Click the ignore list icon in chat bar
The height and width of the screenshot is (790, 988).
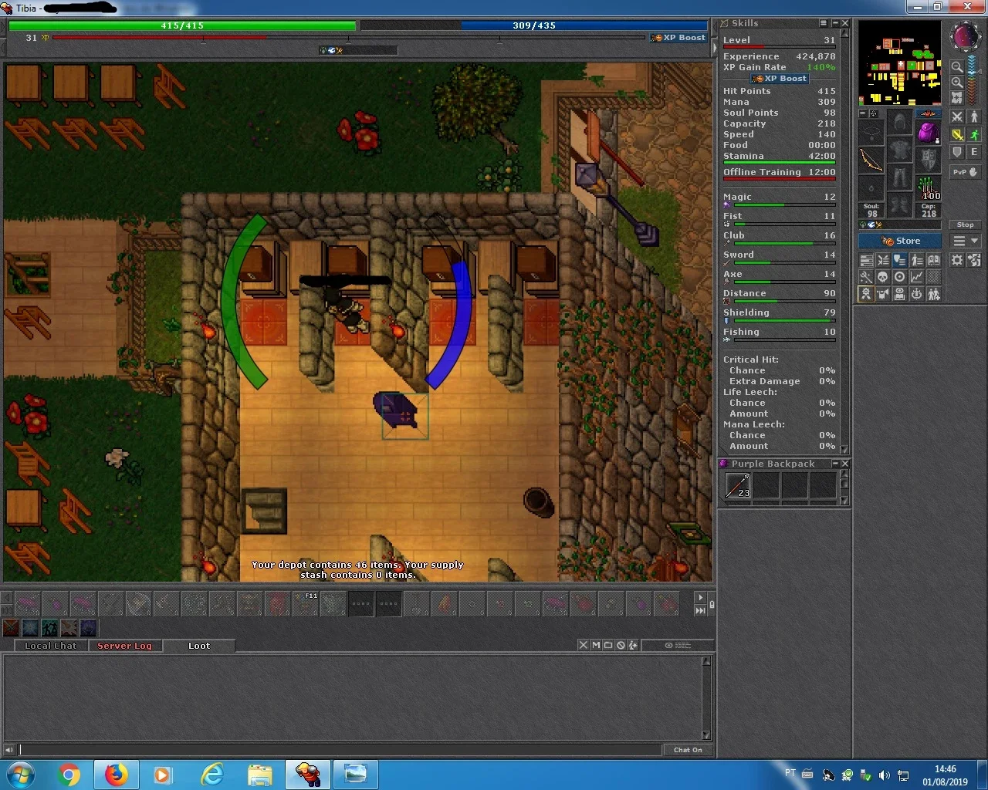pos(621,645)
